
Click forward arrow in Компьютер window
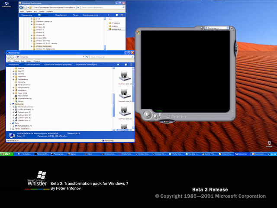point(12,57)
